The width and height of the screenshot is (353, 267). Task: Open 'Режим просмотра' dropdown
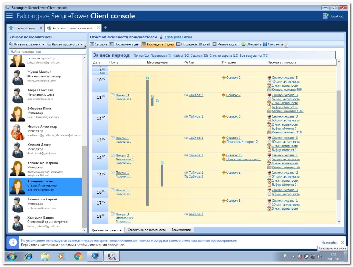click(x=65, y=44)
